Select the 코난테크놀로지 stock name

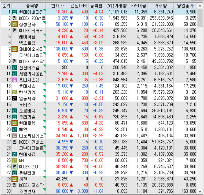(x=31, y=148)
